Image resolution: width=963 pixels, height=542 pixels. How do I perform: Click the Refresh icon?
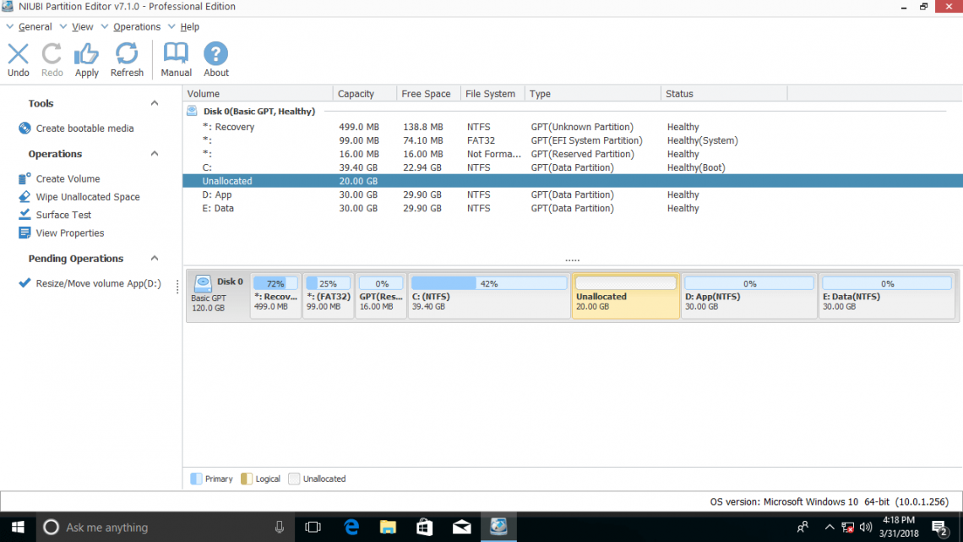127,57
